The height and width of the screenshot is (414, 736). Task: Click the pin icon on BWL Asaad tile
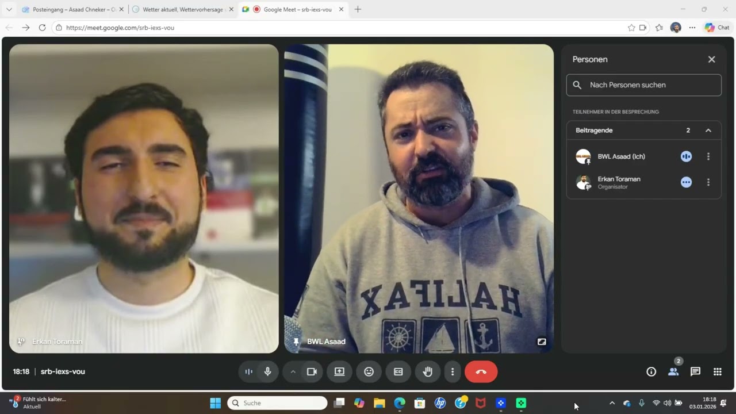click(296, 342)
